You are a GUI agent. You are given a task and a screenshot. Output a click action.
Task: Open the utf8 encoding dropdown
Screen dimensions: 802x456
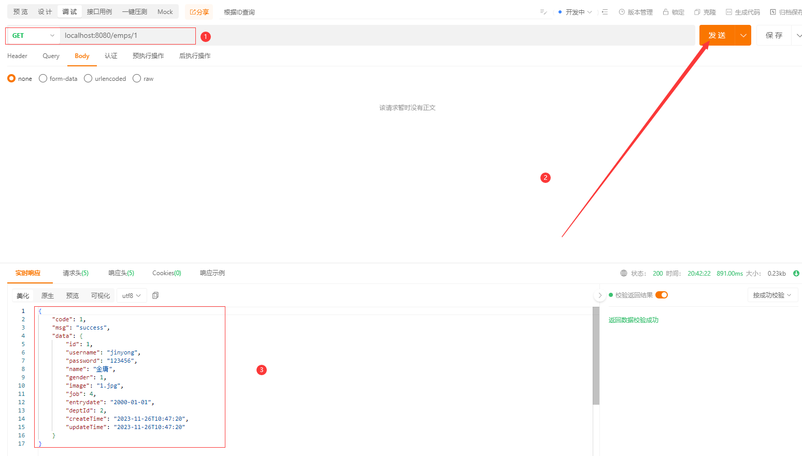tap(132, 295)
